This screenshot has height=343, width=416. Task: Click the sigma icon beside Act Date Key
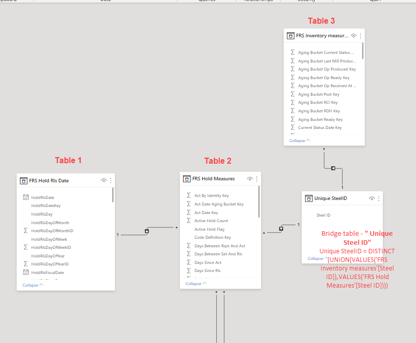click(189, 212)
